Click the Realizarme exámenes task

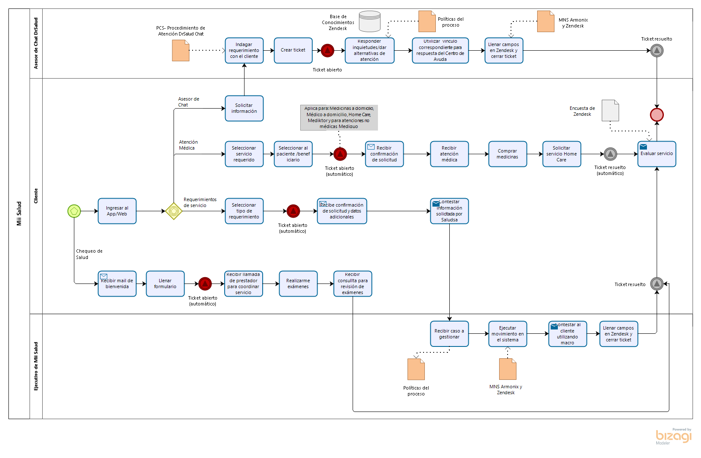point(298,284)
